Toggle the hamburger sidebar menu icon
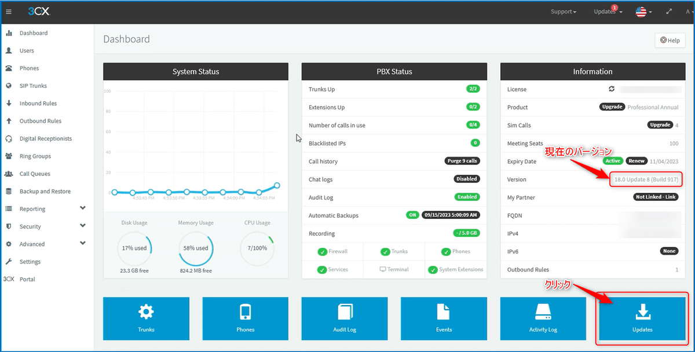Viewport: 695px width, 352px height. 9,12
